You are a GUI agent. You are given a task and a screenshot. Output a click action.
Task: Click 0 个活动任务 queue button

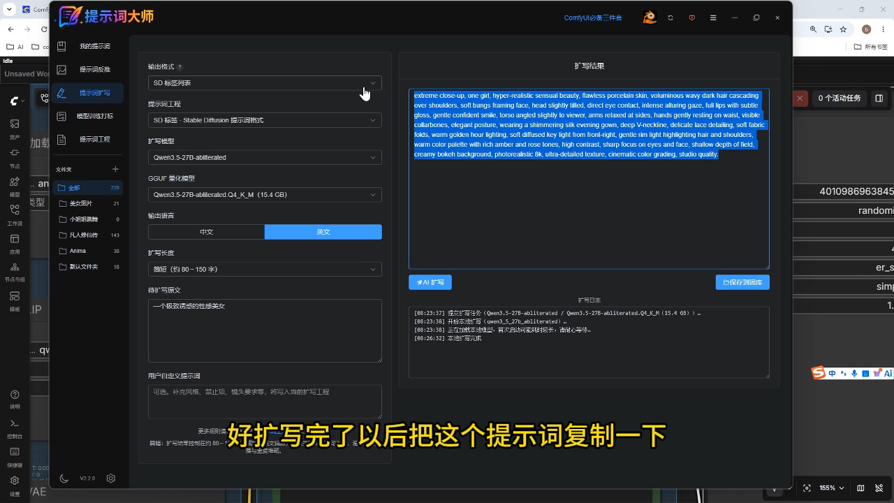click(839, 99)
